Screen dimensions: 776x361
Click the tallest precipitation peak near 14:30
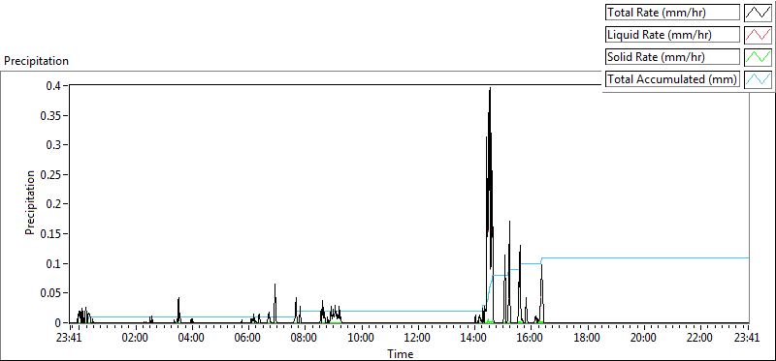click(490, 89)
